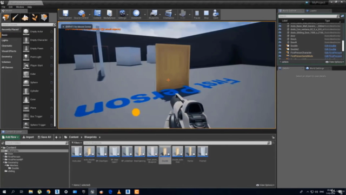Toggle visibility of FirstPersonGameMode actor
The height and width of the screenshot is (195, 346).
[x=280, y=56]
